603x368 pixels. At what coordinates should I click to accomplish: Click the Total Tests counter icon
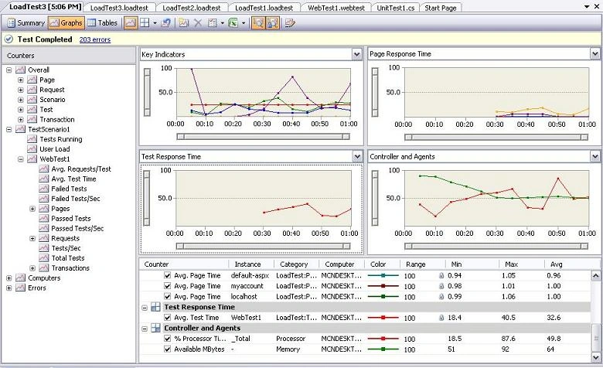pyautogui.click(x=44, y=258)
